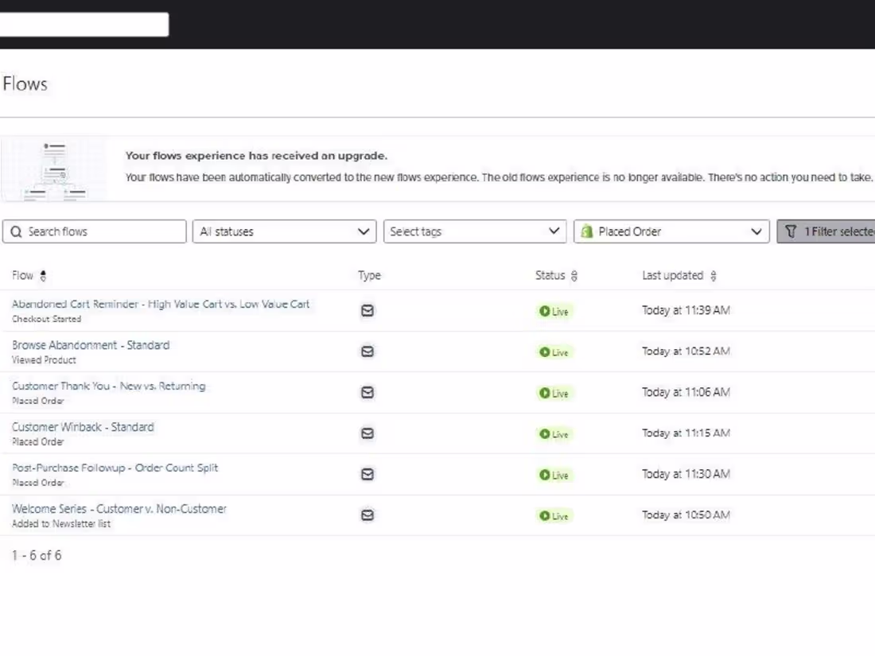The height and width of the screenshot is (656, 875).
Task: Click email icon in Post-Purchase Followup row
Action: pos(367,474)
